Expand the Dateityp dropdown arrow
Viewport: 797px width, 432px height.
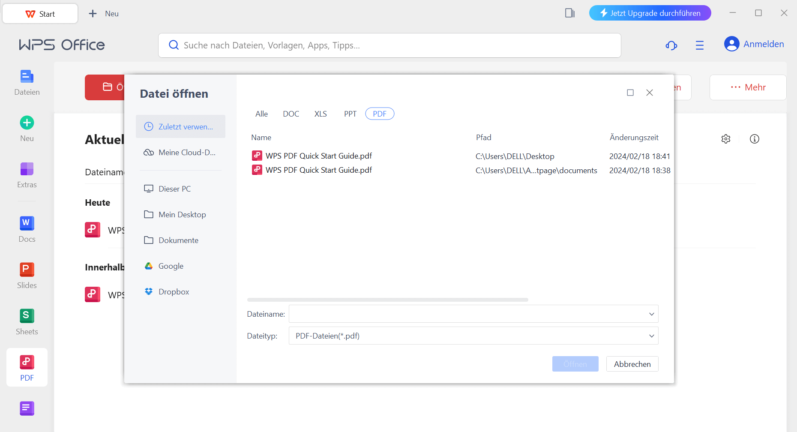651,336
